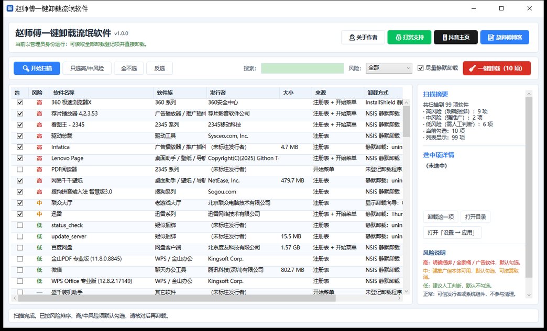Viewport: 547px width, 331px height.
Task: Select 网易千千壁纸 row name
Action: 67,180
